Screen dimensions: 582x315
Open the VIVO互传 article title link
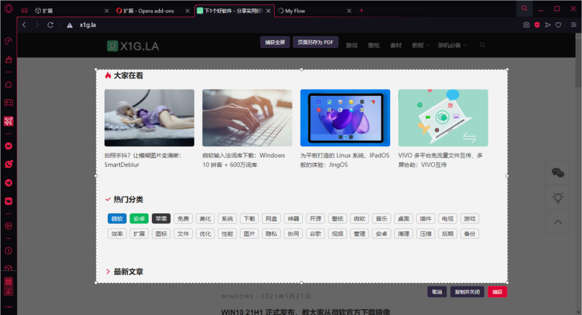coord(440,160)
